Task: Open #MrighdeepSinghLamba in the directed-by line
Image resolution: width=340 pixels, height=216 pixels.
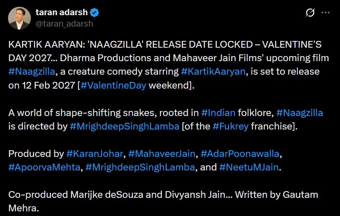Action: click(x=124, y=126)
